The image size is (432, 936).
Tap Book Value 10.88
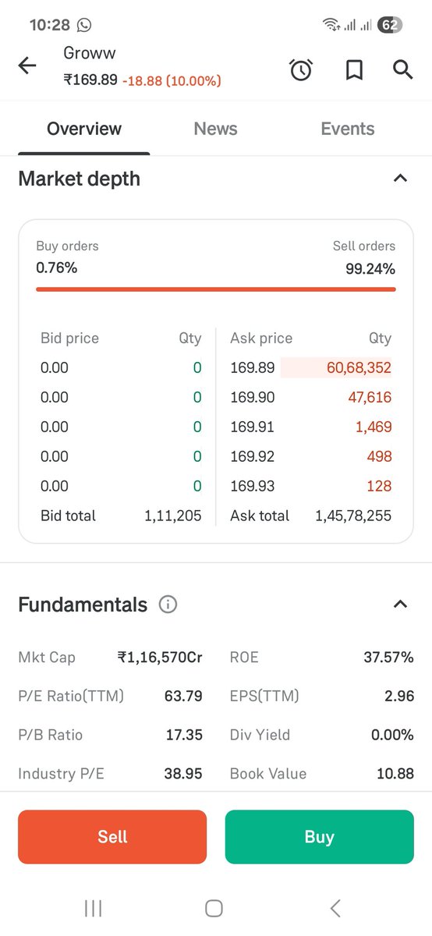tap(395, 774)
